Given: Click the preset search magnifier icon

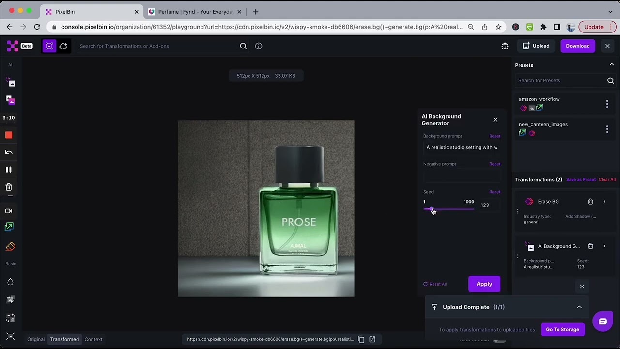Looking at the screenshot, I should pyautogui.click(x=610, y=81).
